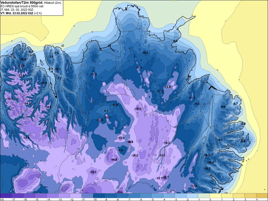Image resolution: width=268 pixels, height=201 pixels.
Task: Click the -13.0 temperature label
Action: (21, 76)
